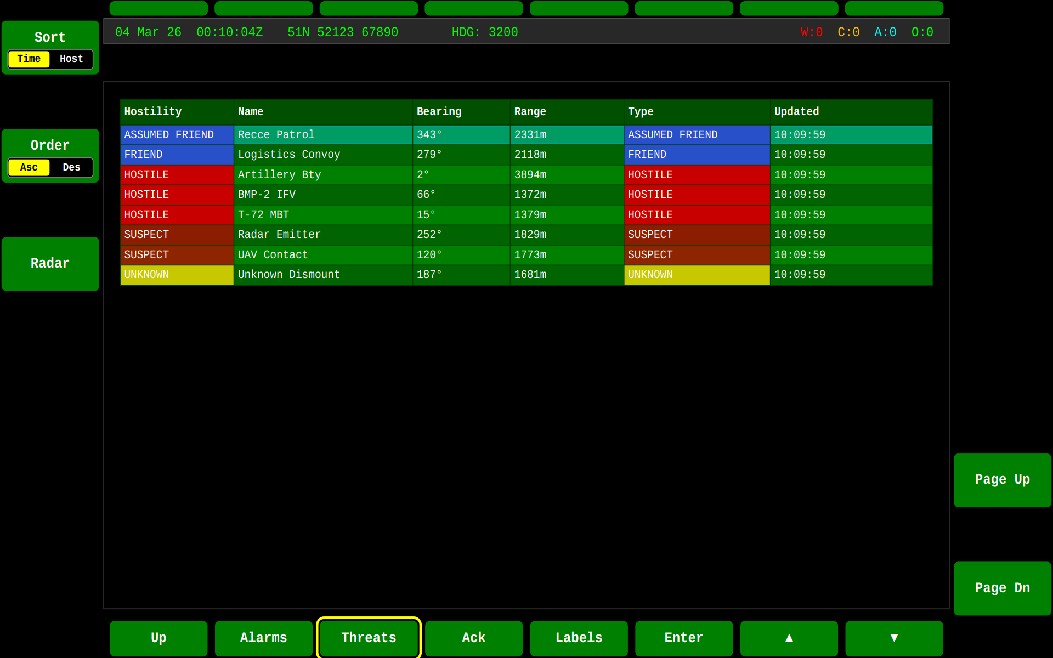This screenshot has height=658, width=1053.
Task: Keep Time sorting selected
Action: (x=29, y=59)
